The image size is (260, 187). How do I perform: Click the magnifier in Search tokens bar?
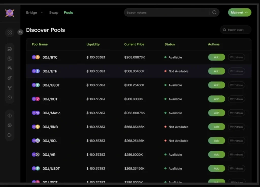pos(214,12)
